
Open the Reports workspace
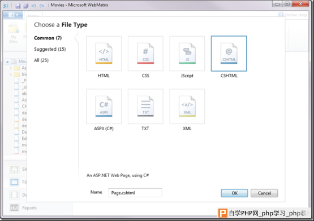(23, 207)
